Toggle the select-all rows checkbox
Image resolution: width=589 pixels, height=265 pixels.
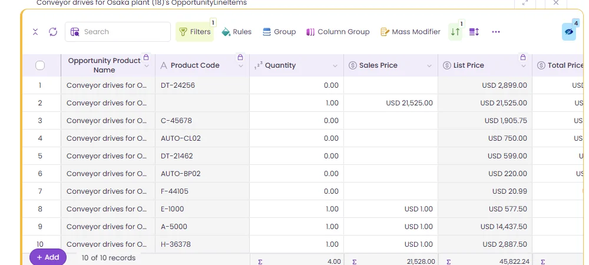click(x=40, y=65)
